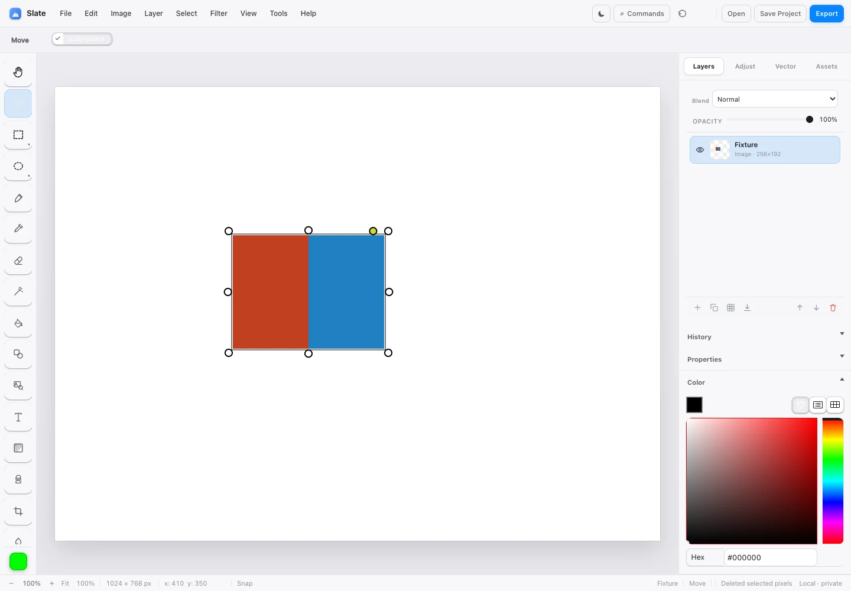Toggle dark mode with moon icon
The width and height of the screenshot is (851, 591).
601,14
